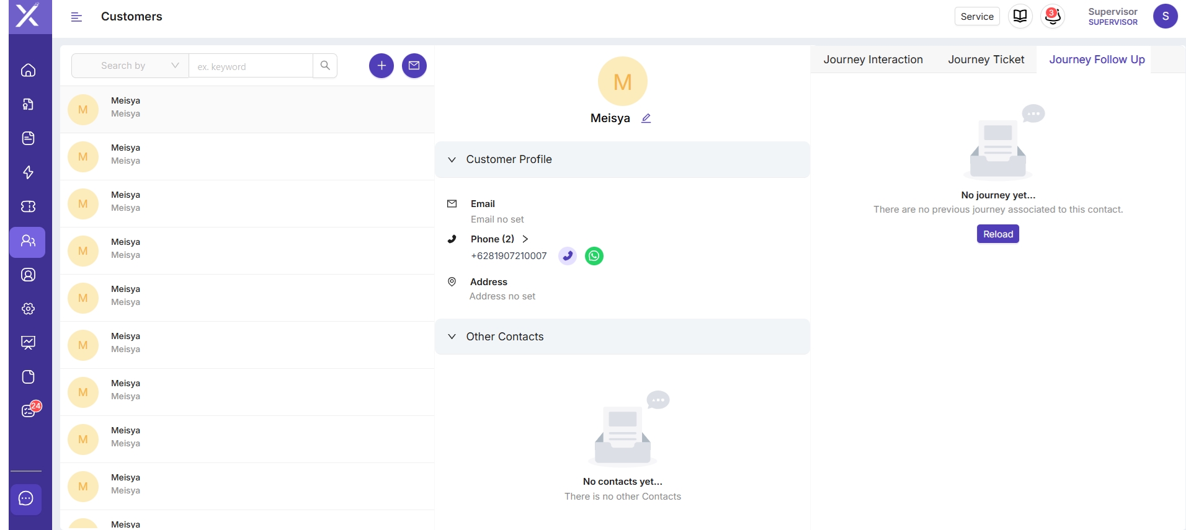Toggle the hamburger menu beside Customers
1186x530 pixels.
click(76, 17)
